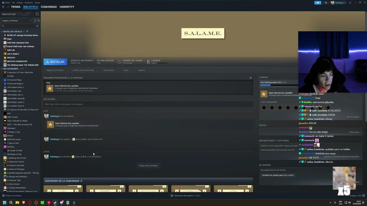Open the Hawkeyyy account dropdown

click(338, 3)
